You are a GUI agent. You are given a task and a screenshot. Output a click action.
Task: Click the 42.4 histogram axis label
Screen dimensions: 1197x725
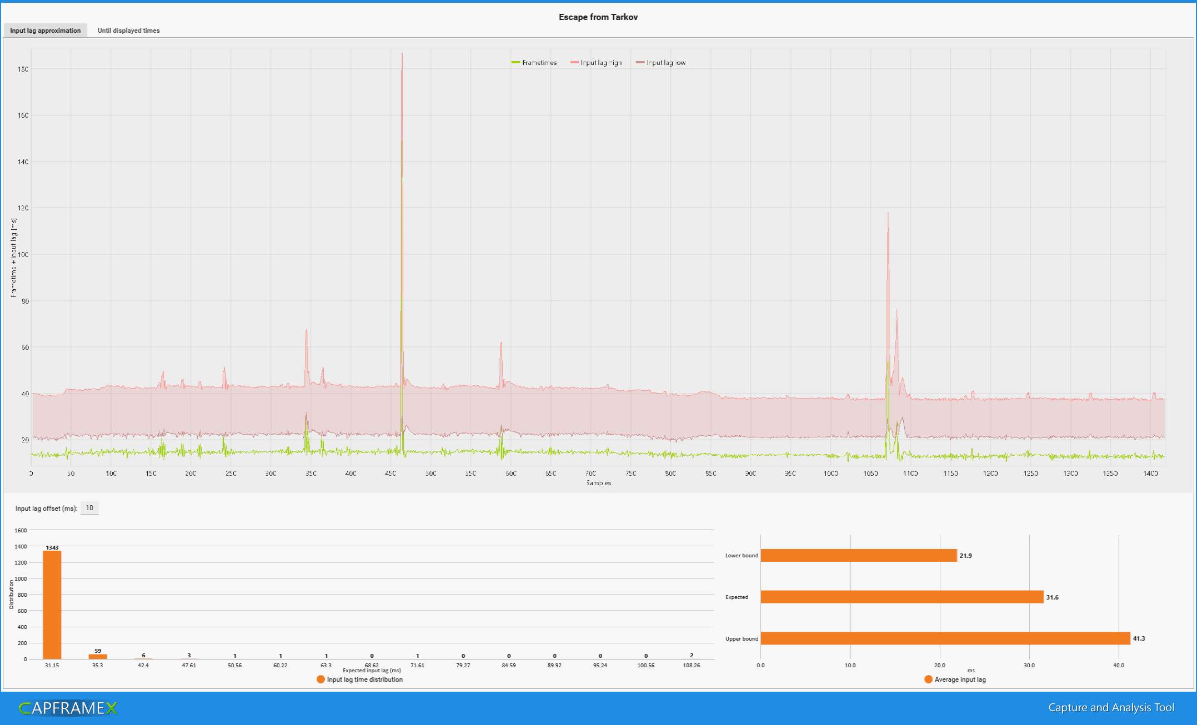tap(143, 665)
